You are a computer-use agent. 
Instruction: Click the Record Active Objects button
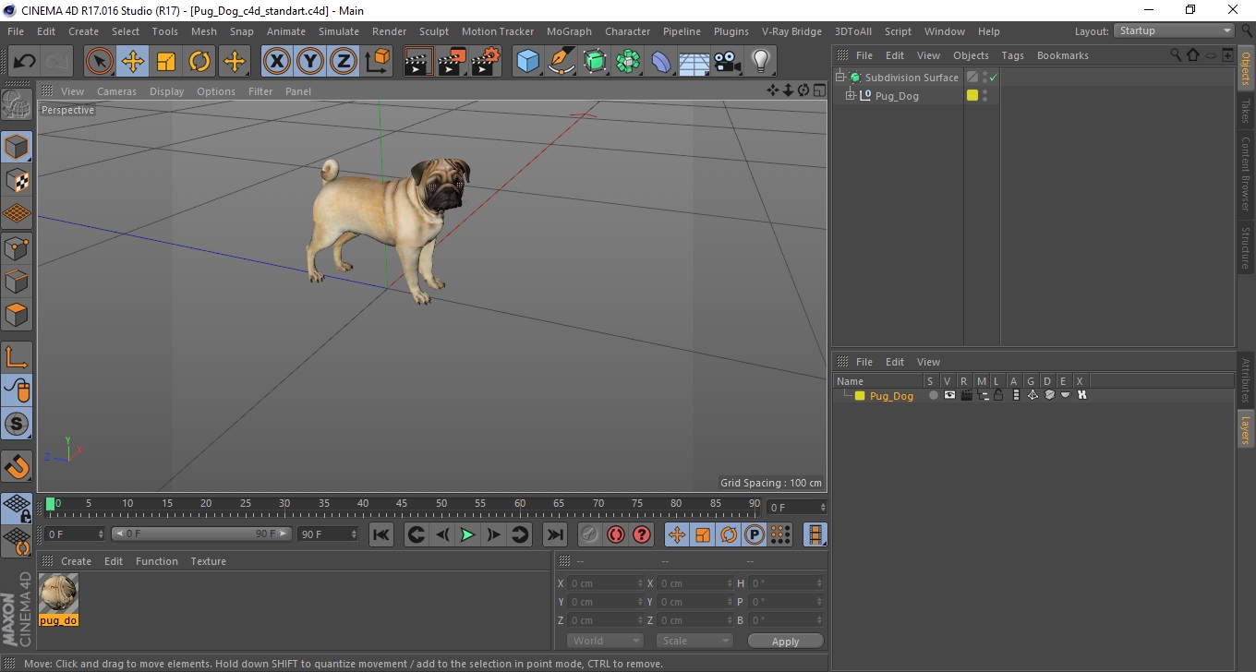tap(589, 534)
